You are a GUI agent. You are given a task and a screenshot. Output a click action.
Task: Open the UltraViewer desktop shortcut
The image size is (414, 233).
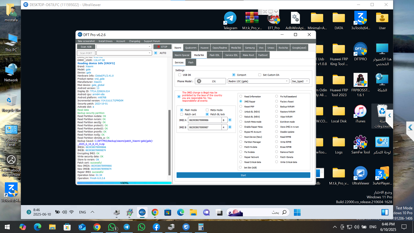(360, 176)
